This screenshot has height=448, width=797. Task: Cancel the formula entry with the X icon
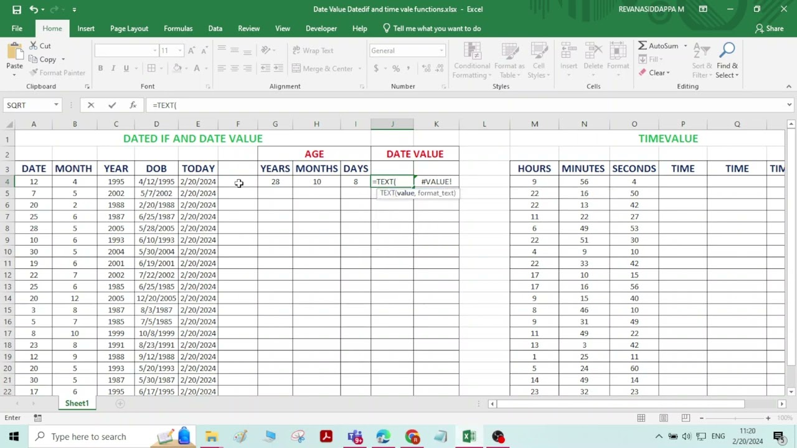91,105
